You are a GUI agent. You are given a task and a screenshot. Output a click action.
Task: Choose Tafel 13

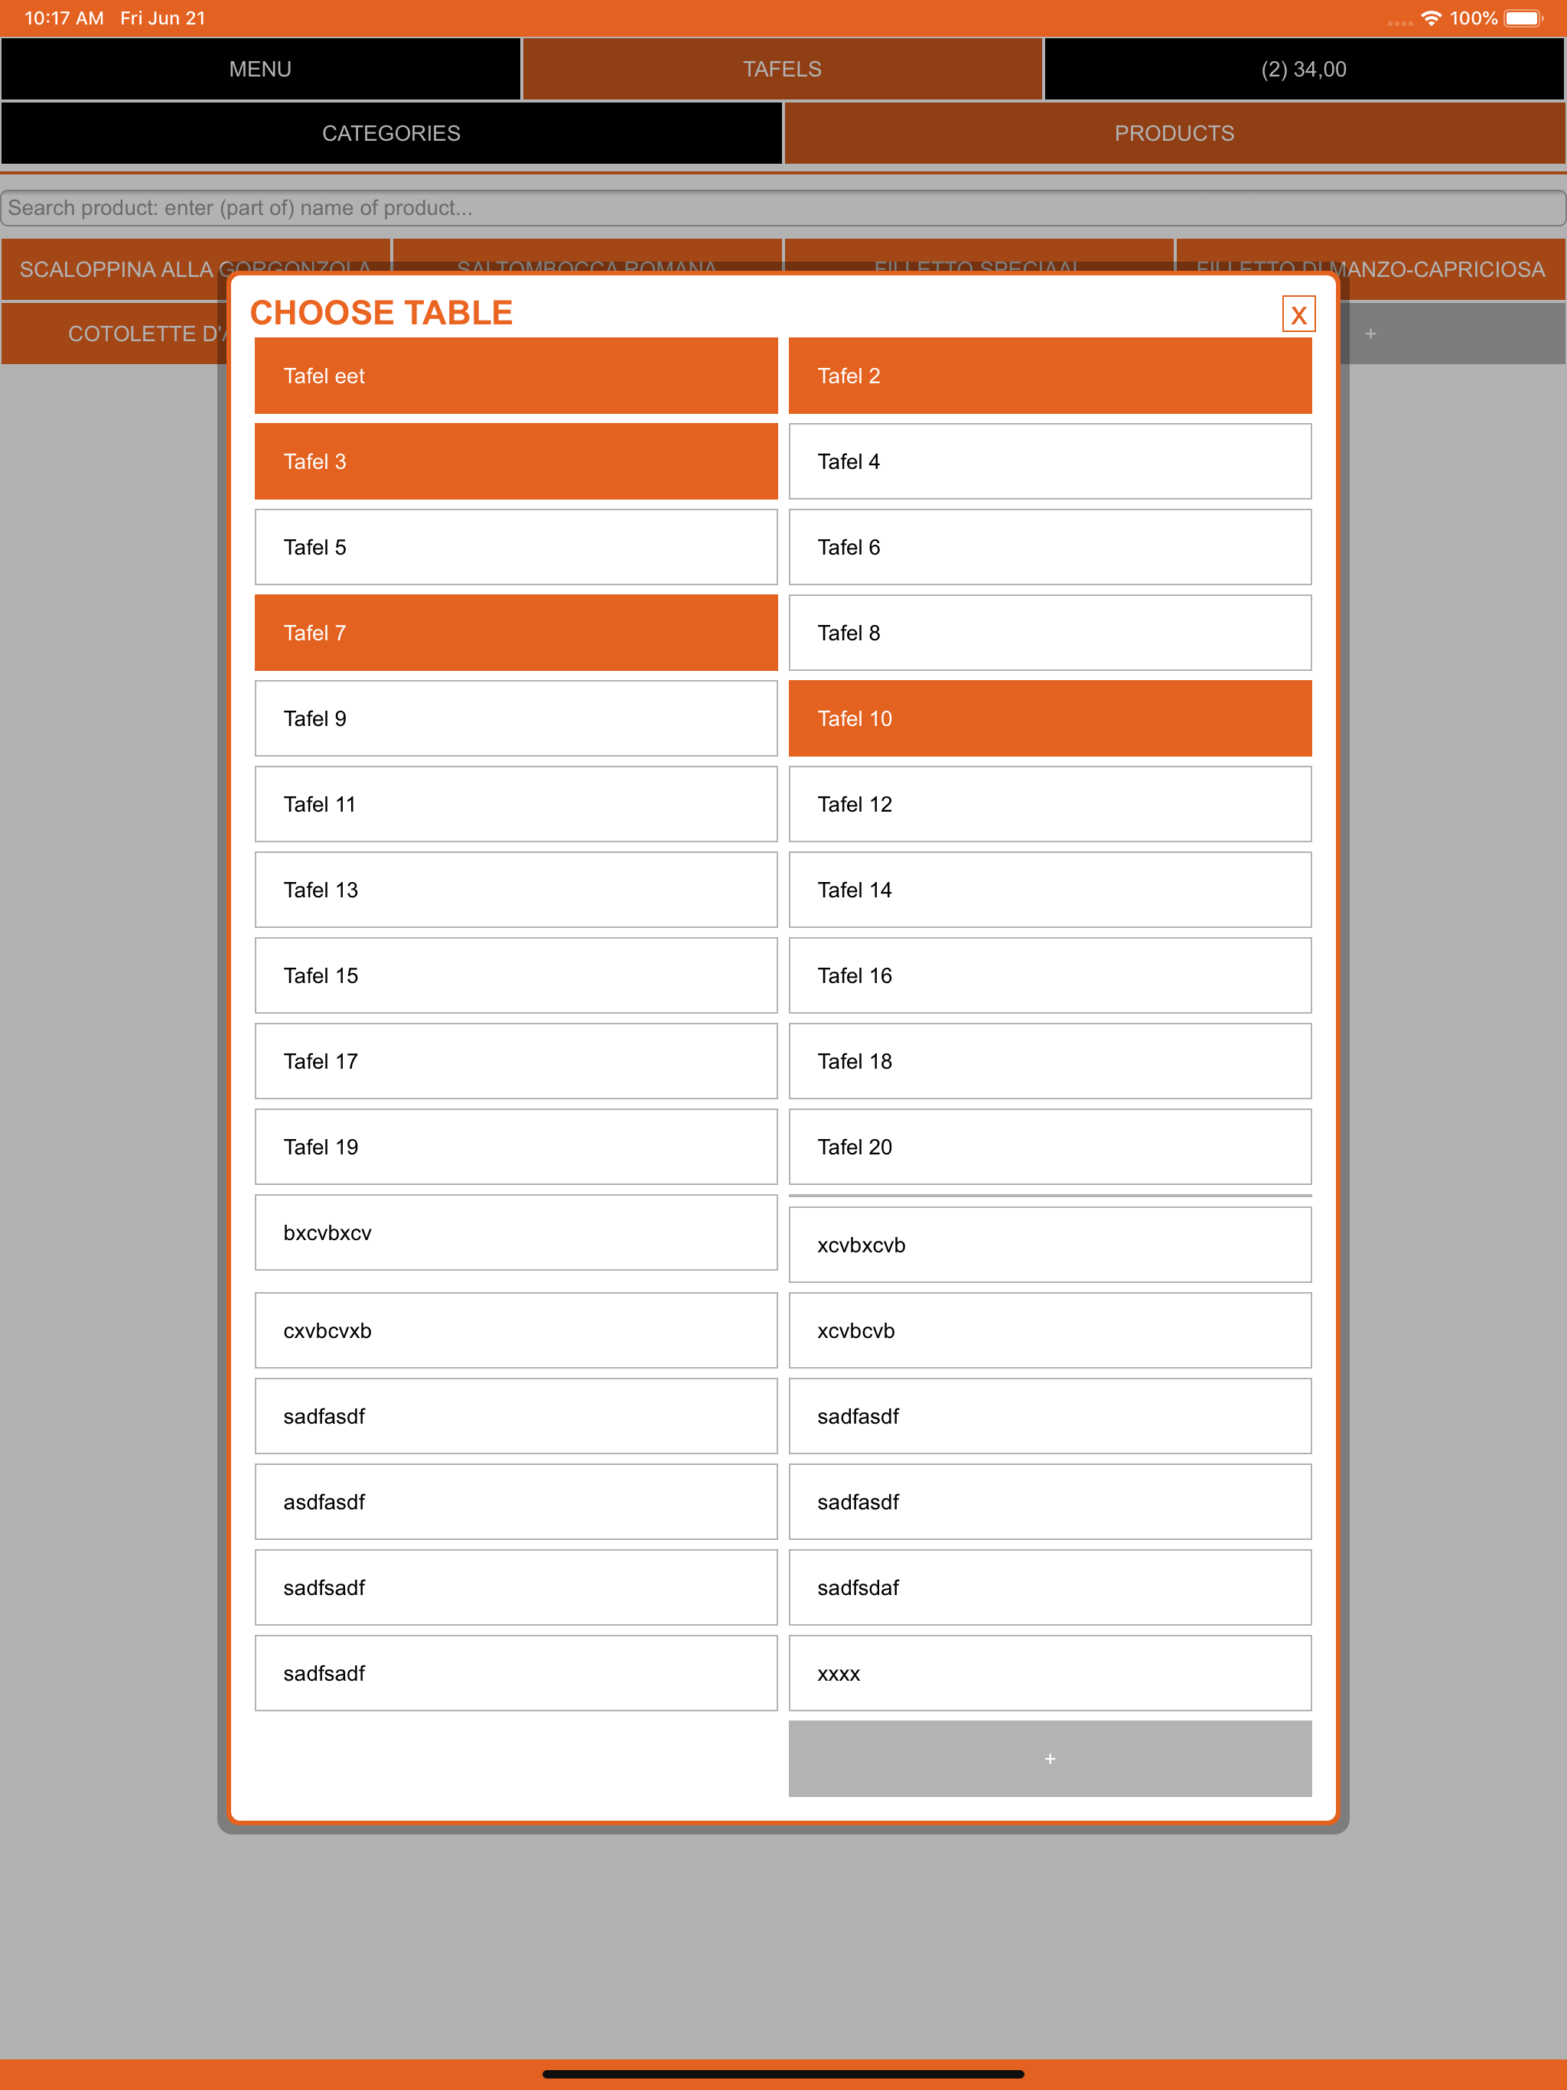[516, 890]
